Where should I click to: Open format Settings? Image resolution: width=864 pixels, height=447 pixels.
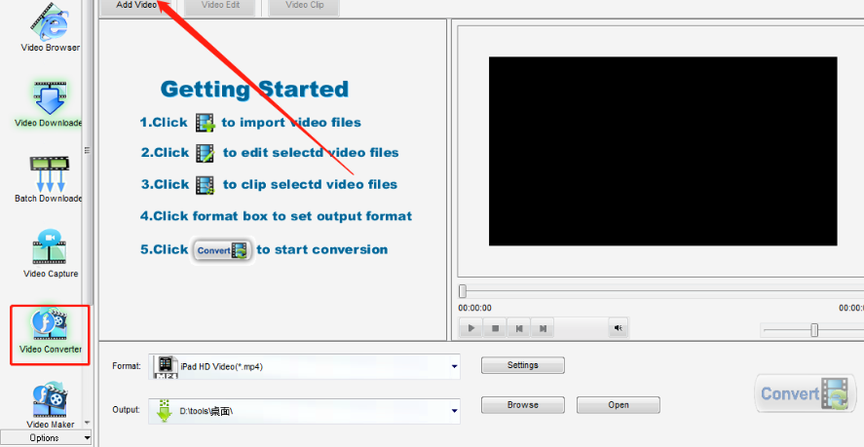[522, 365]
